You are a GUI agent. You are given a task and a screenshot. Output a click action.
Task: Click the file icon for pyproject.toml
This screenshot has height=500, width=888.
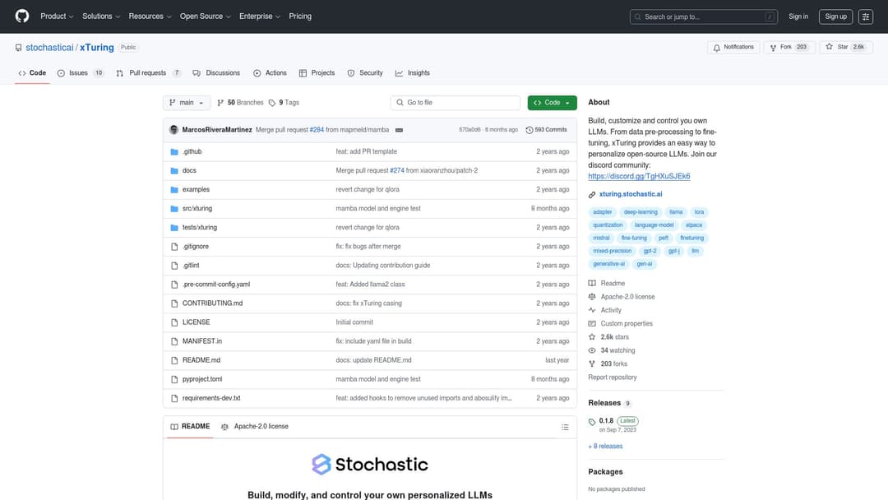pos(174,379)
